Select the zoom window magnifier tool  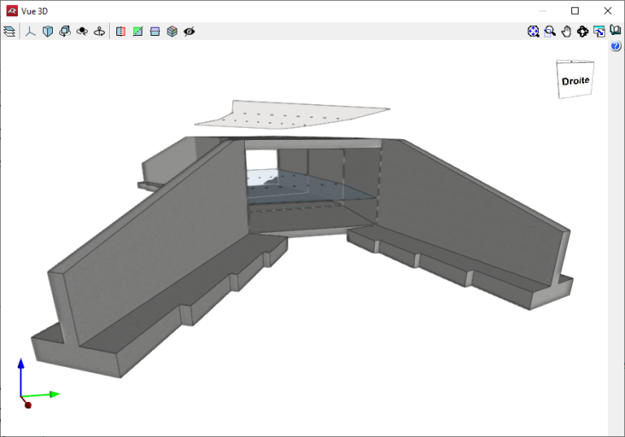pos(550,31)
